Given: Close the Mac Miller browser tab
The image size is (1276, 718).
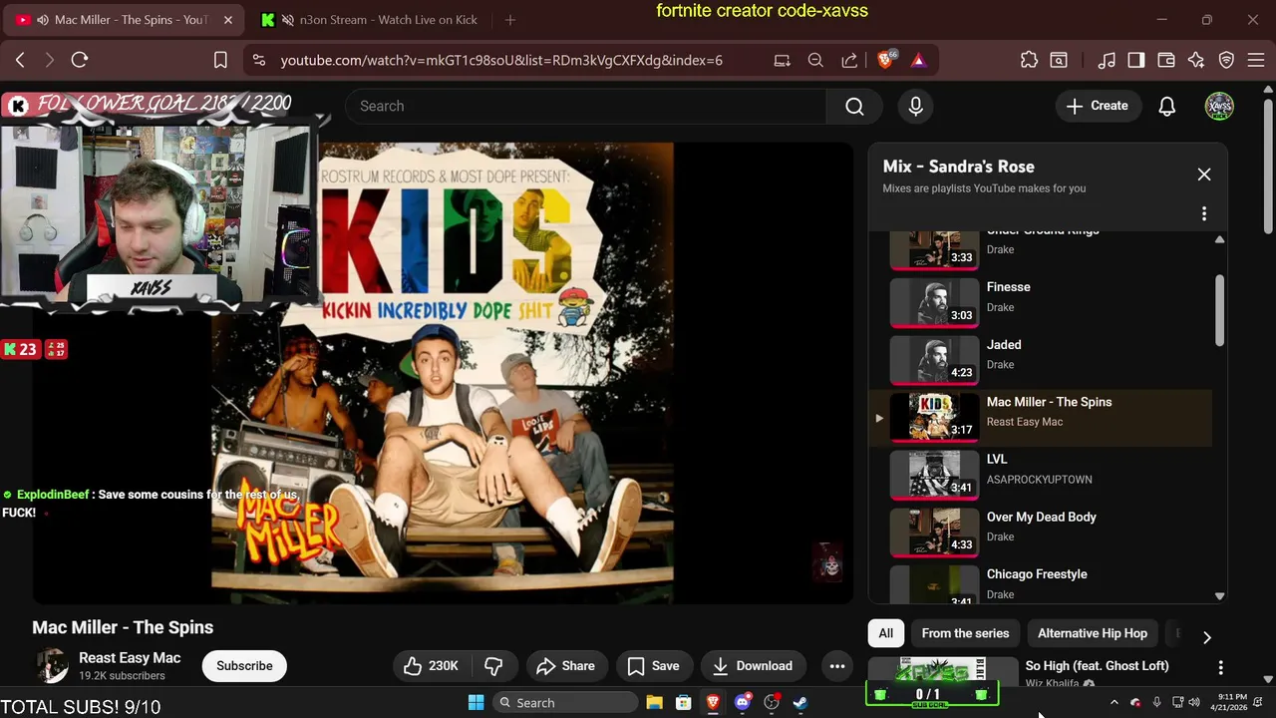Looking at the screenshot, I should [227, 20].
